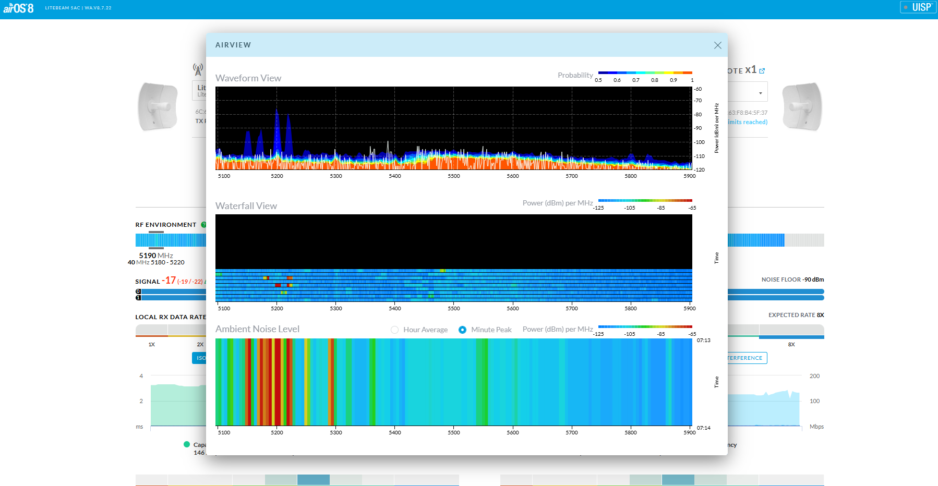Select the Minute Peak radio option

(x=462, y=330)
